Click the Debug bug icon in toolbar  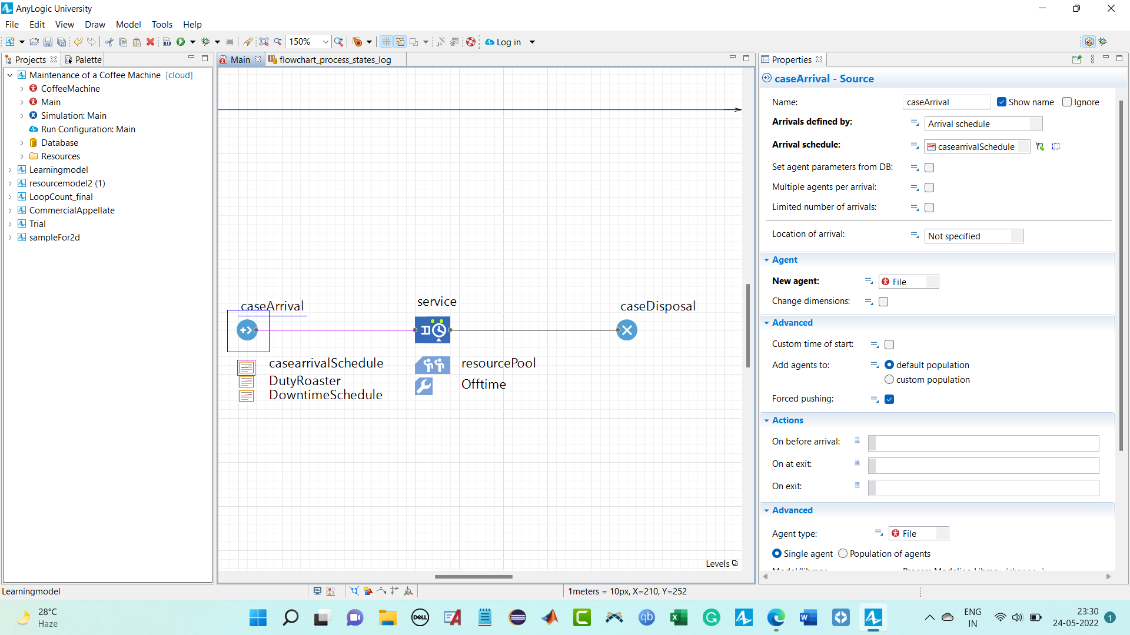click(205, 42)
